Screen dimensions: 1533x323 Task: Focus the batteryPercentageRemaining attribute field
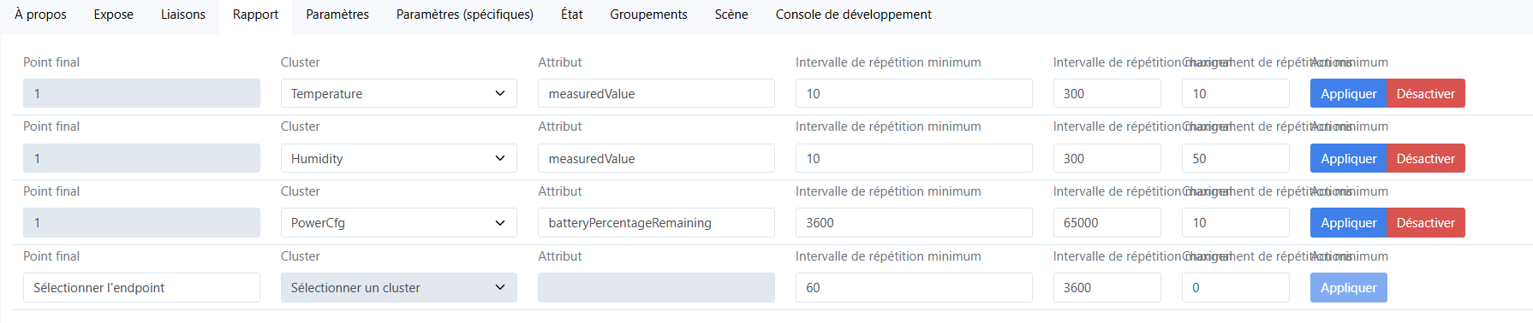tap(656, 222)
